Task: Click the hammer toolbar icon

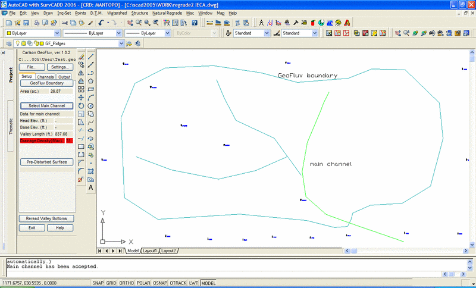Action: click(296, 23)
